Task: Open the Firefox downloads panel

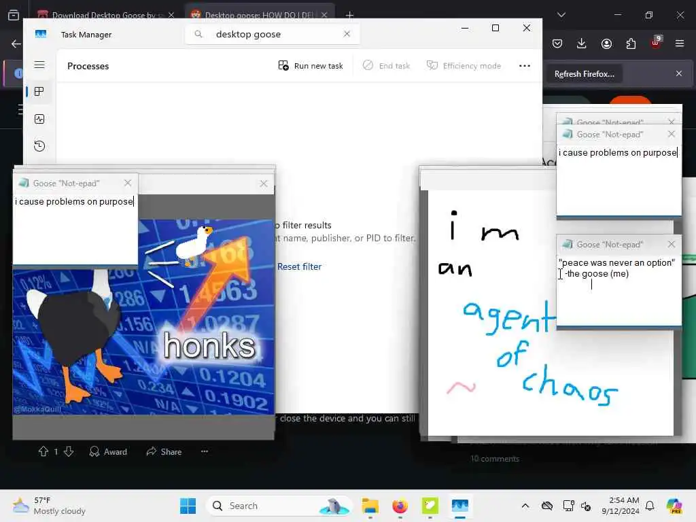Action: click(582, 43)
